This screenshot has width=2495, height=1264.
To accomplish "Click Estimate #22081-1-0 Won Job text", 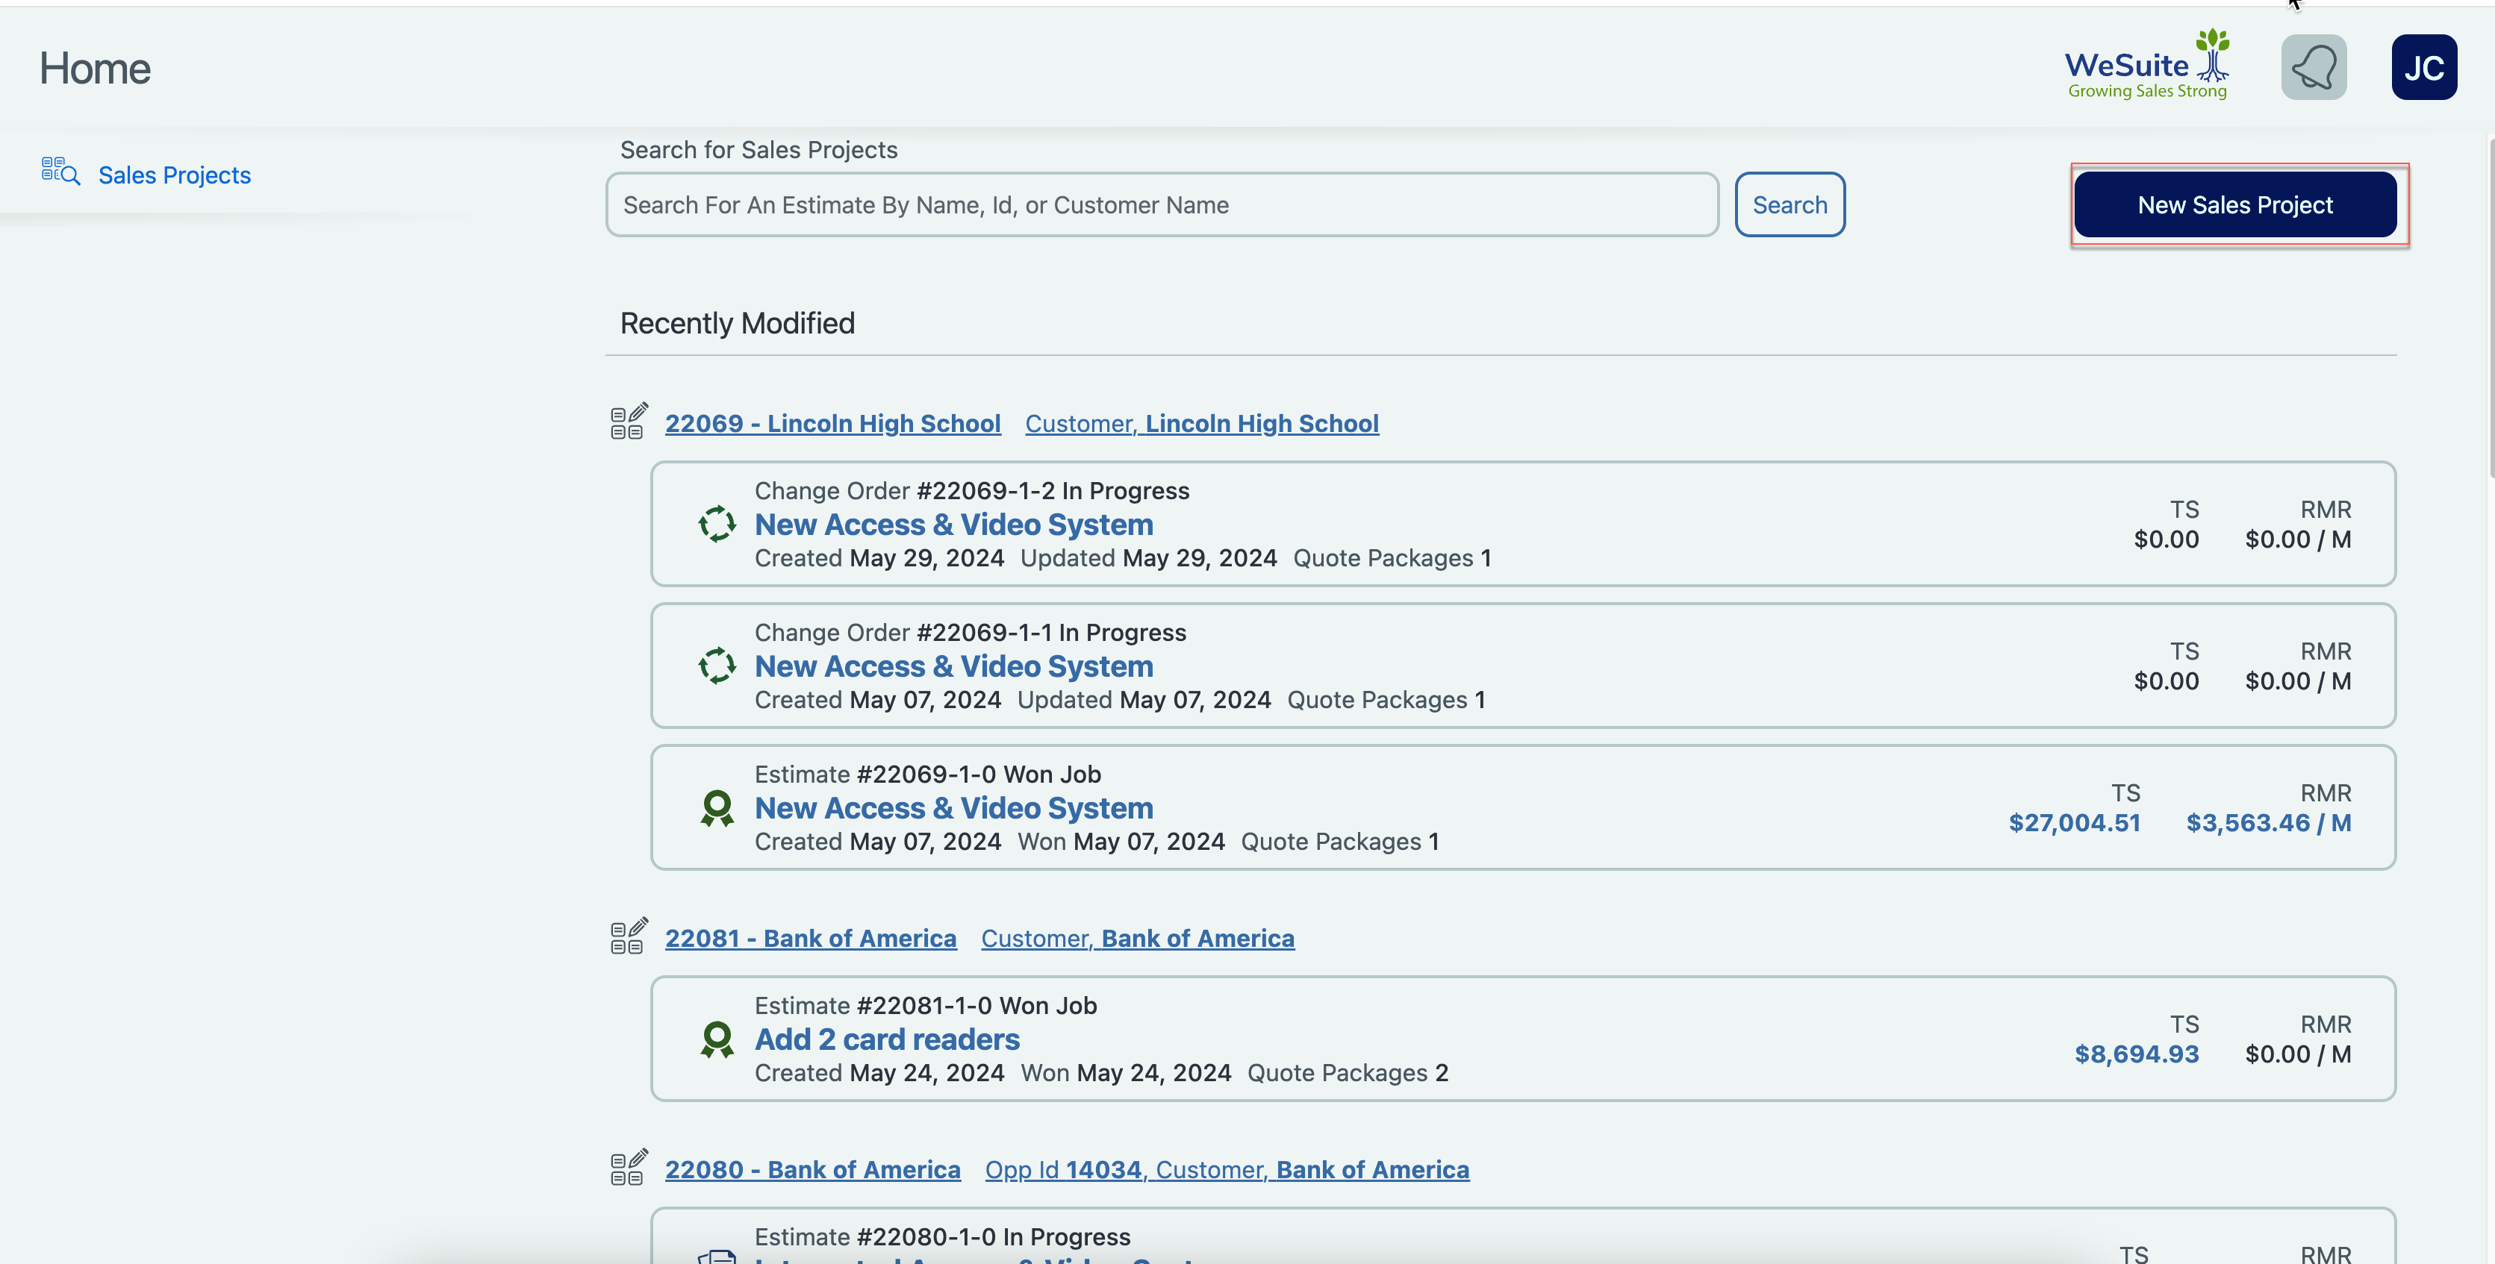I will pyautogui.click(x=926, y=1006).
